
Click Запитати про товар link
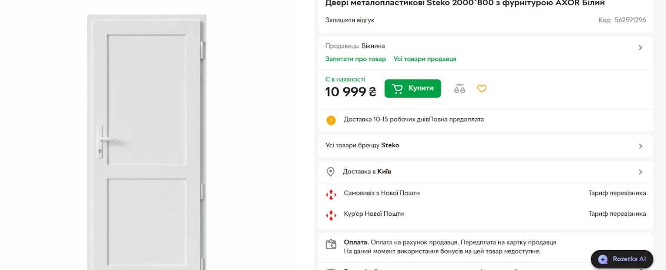pos(355,59)
